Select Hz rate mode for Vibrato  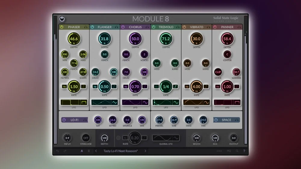(x=187, y=87)
